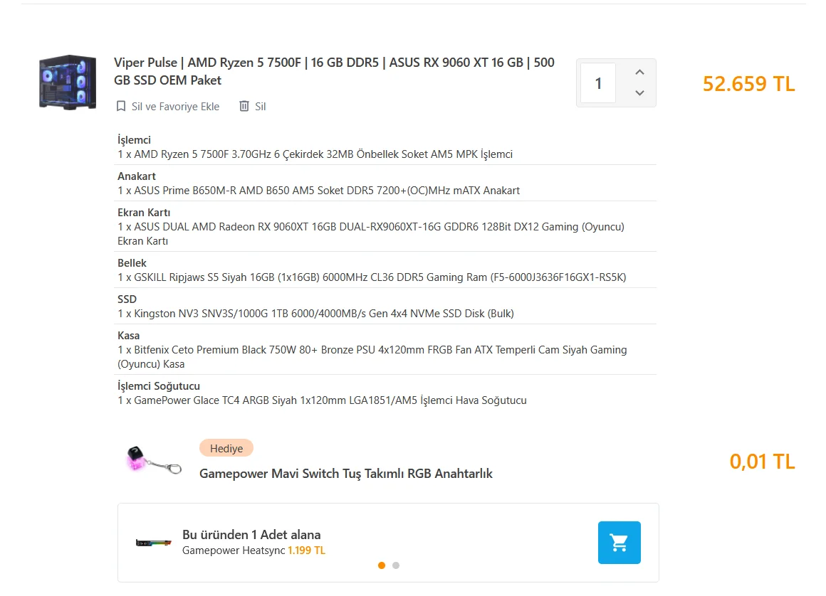Add Gamepower Heatsync with the blue cart button

pyautogui.click(x=619, y=543)
